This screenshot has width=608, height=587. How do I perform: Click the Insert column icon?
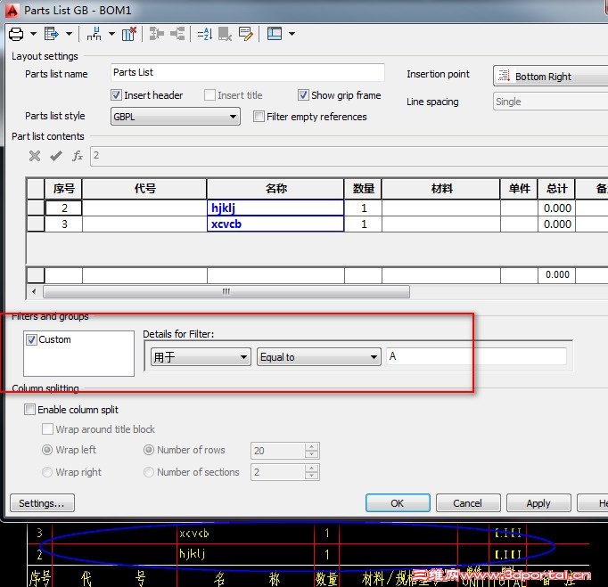94,34
